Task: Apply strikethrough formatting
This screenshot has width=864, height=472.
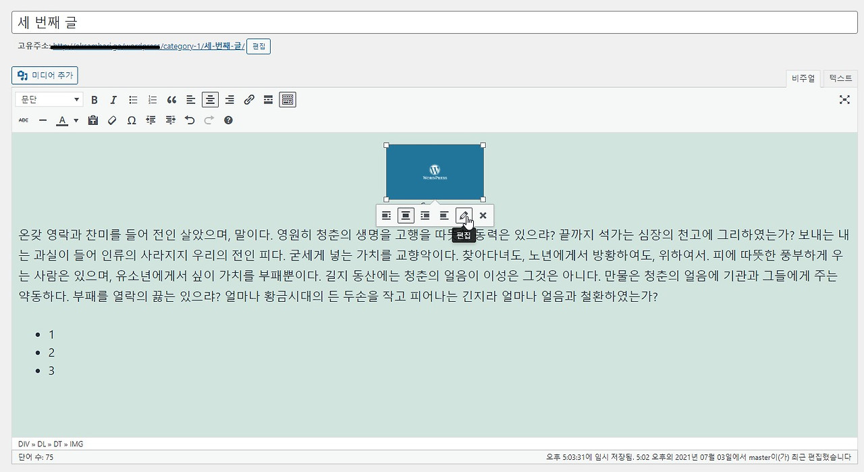Action: tap(24, 120)
